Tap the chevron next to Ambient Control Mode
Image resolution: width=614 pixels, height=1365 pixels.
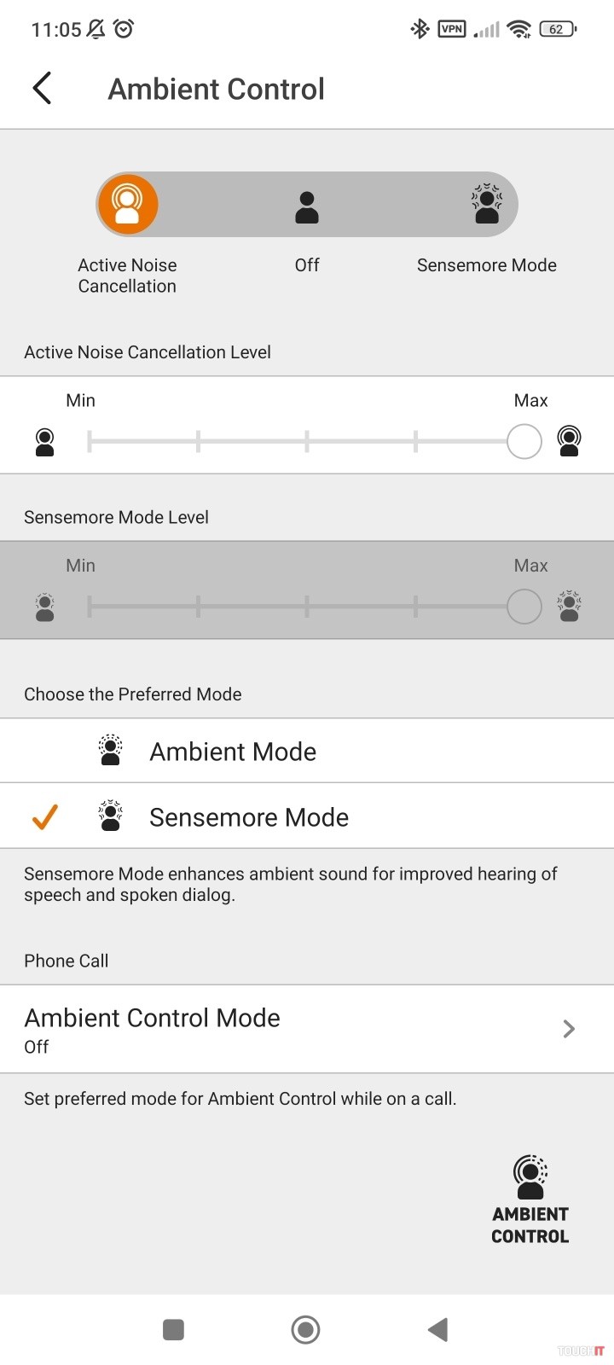569,1029
